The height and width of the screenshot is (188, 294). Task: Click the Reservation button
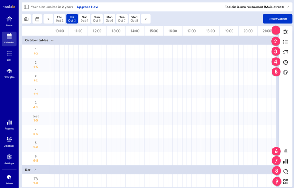[277, 19]
